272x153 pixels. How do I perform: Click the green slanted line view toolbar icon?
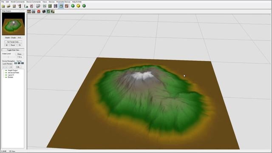click(x=48, y=11)
